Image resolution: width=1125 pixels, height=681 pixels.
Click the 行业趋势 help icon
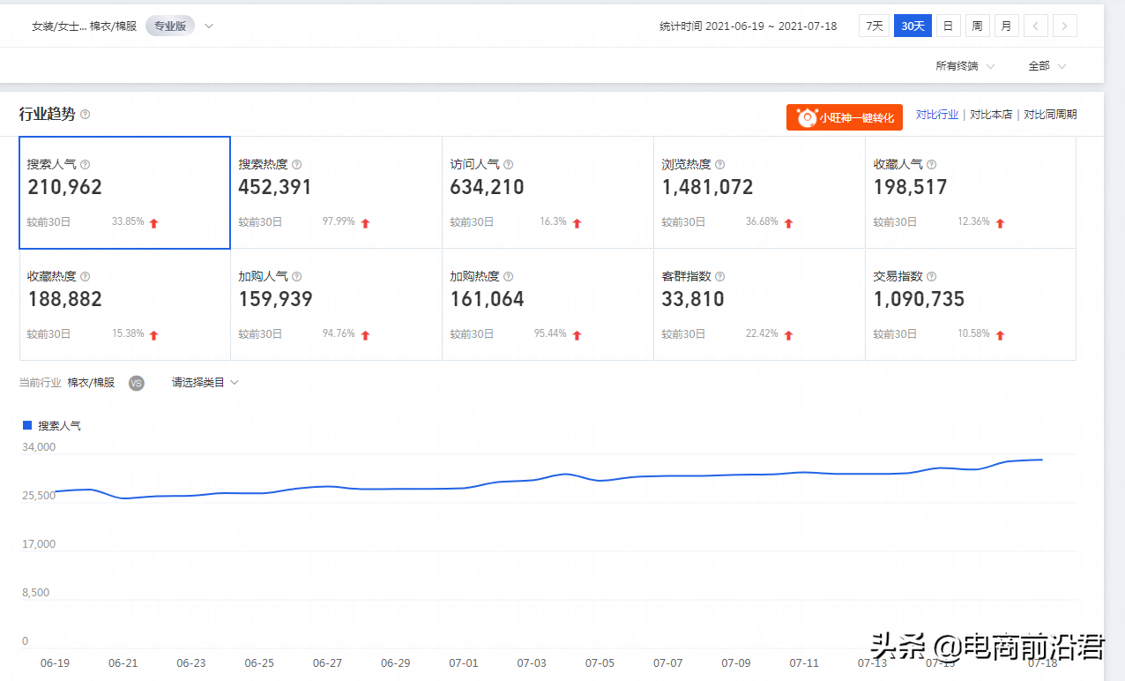click(x=85, y=114)
